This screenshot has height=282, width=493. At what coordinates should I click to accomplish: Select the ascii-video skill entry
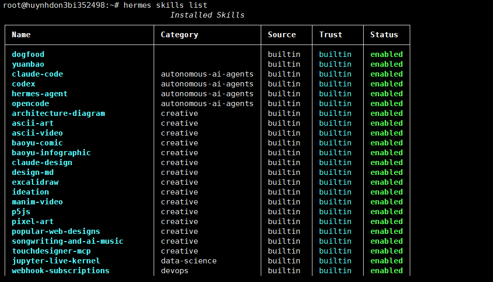[37, 133]
